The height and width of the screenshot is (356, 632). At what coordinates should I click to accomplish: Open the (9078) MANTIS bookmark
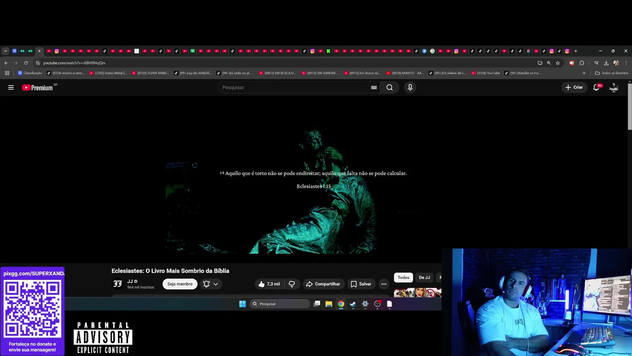click(405, 73)
